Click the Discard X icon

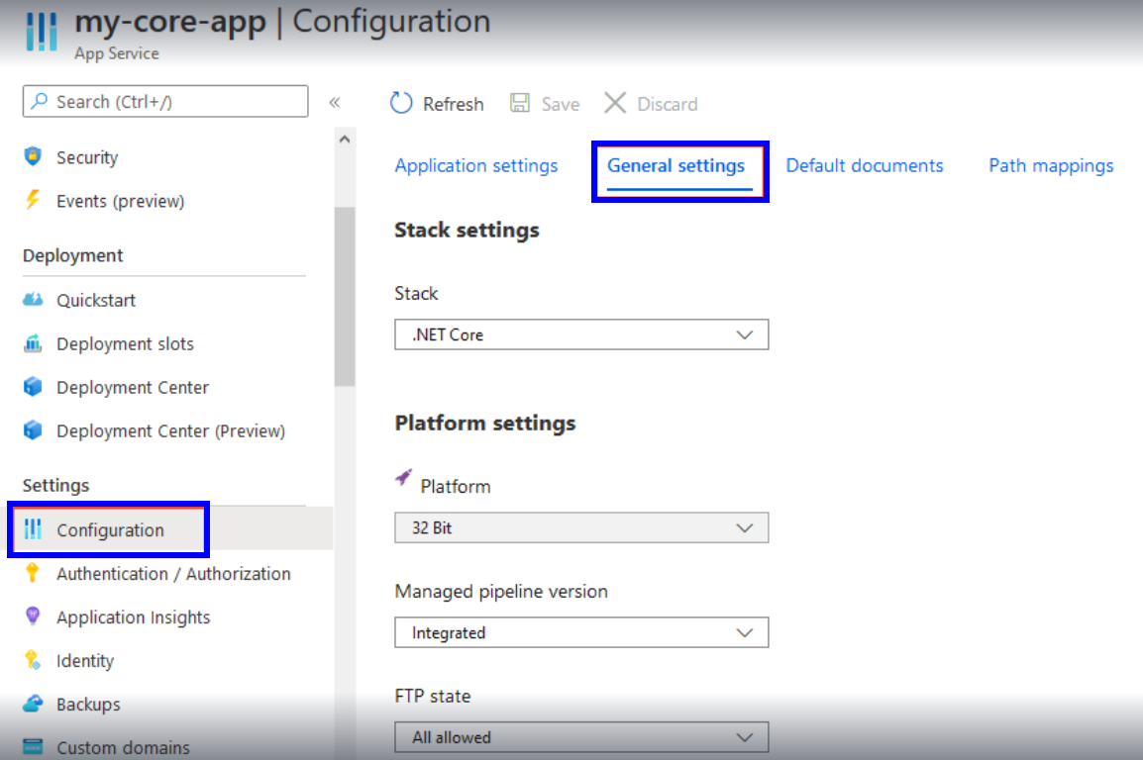615,103
